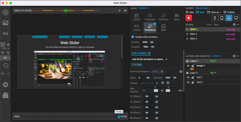Click the slide transition Duration 1500 field beside Overlap
Screen dimensions: 241x122
tap(146, 47)
